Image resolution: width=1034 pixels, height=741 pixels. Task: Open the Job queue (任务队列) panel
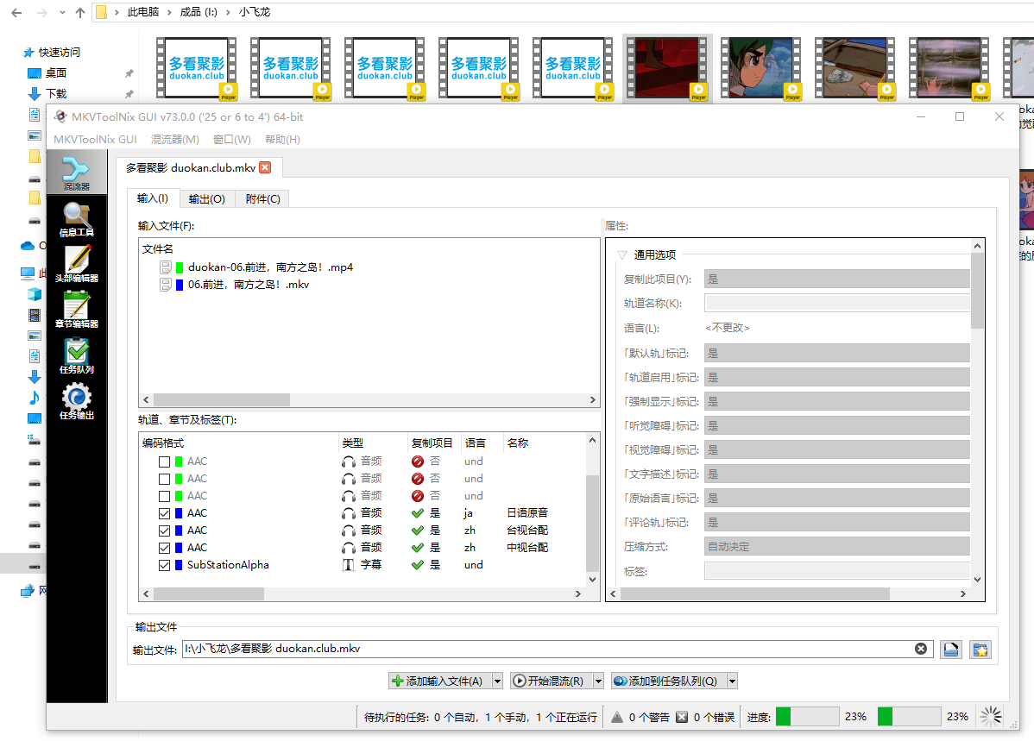click(76, 355)
